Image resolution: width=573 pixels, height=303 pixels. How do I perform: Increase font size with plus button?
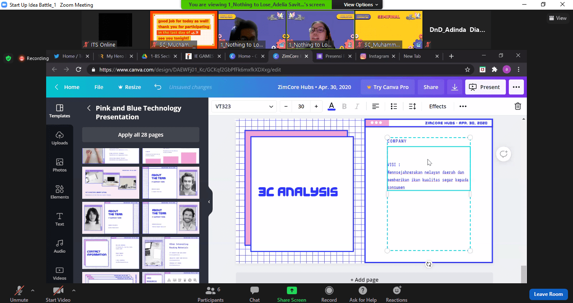[x=316, y=106]
